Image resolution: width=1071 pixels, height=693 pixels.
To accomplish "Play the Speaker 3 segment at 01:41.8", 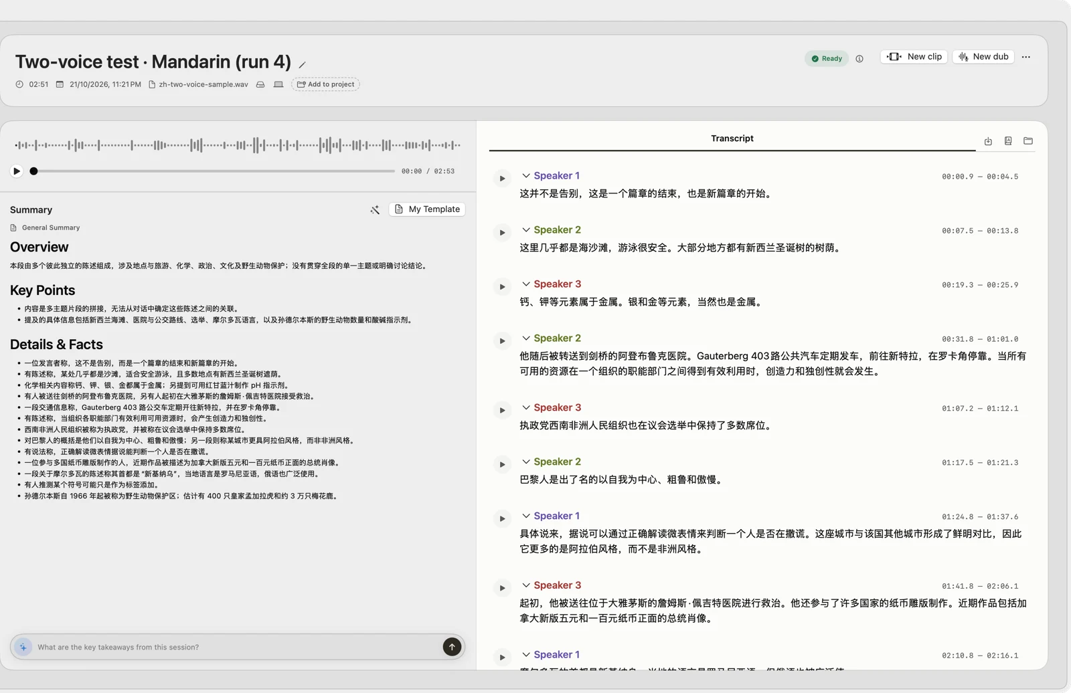I will coord(502,588).
